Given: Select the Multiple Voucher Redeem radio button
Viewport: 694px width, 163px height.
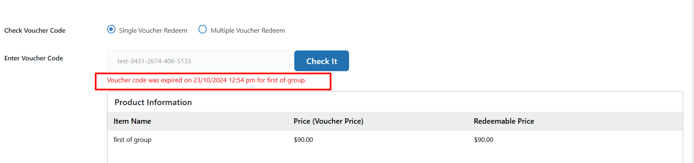Looking at the screenshot, I should [203, 29].
